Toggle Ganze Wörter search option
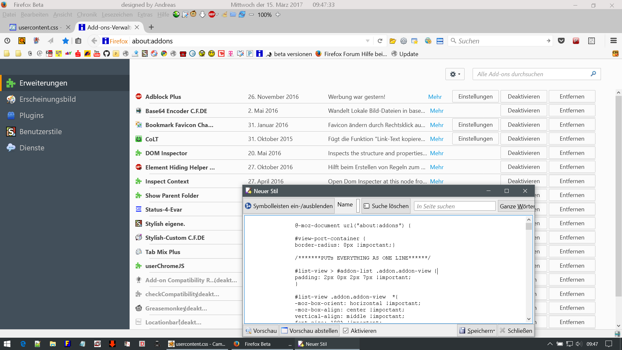Viewport: 622px width, 350px height. click(516, 206)
